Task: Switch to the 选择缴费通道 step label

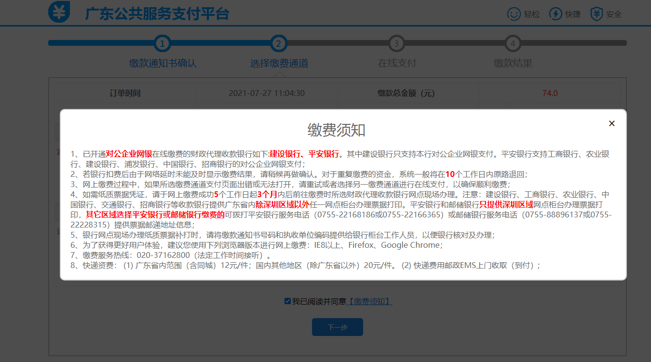Action: (279, 64)
